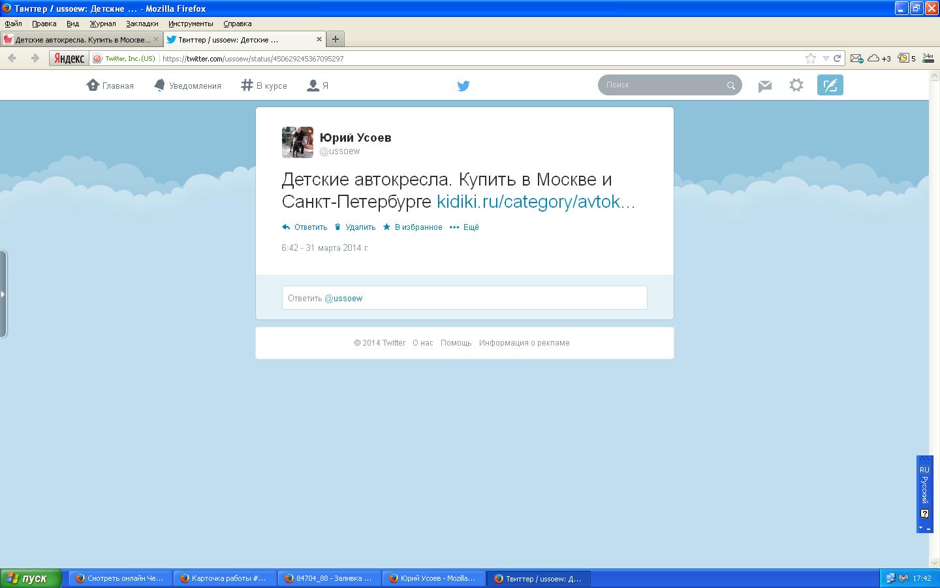Viewport: 940px width, 588px height.
Task: Show site identity info for Twitter, Inc. (US)
Action: click(x=124, y=58)
